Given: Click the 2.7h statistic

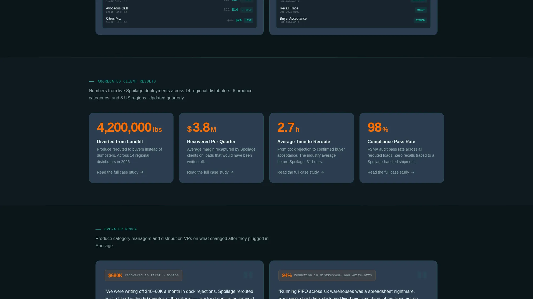Looking at the screenshot, I should pyautogui.click(x=288, y=127).
